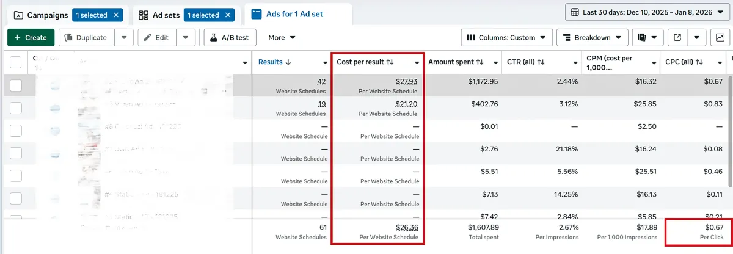Select the second ad row checkbox
This screenshot has width=733, height=254.
point(16,108)
